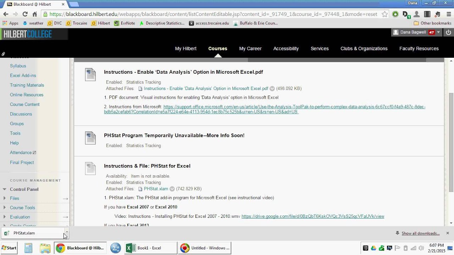Click the Evernote elephant extension icon
The width and height of the screenshot is (454, 255).
point(437,14)
